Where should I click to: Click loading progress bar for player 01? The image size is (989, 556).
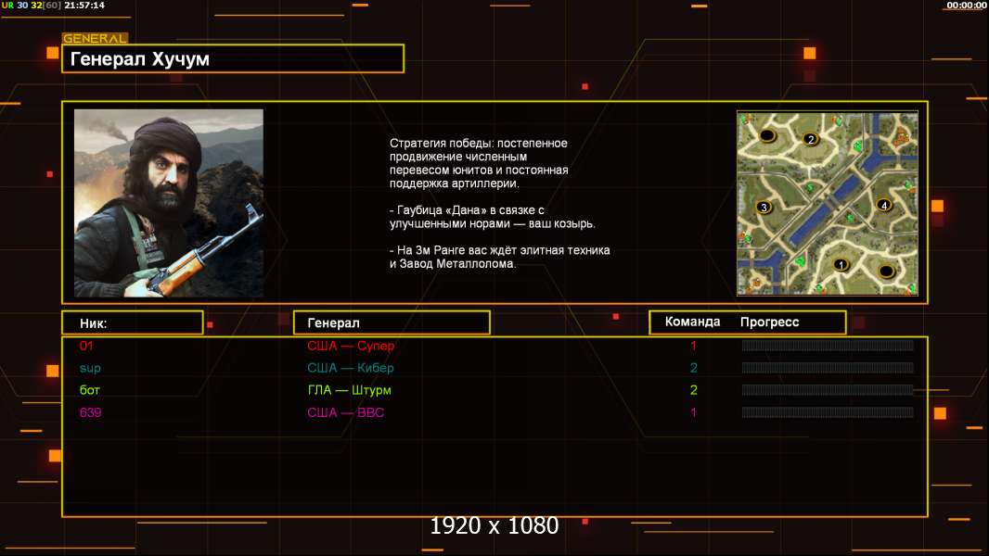click(828, 345)
